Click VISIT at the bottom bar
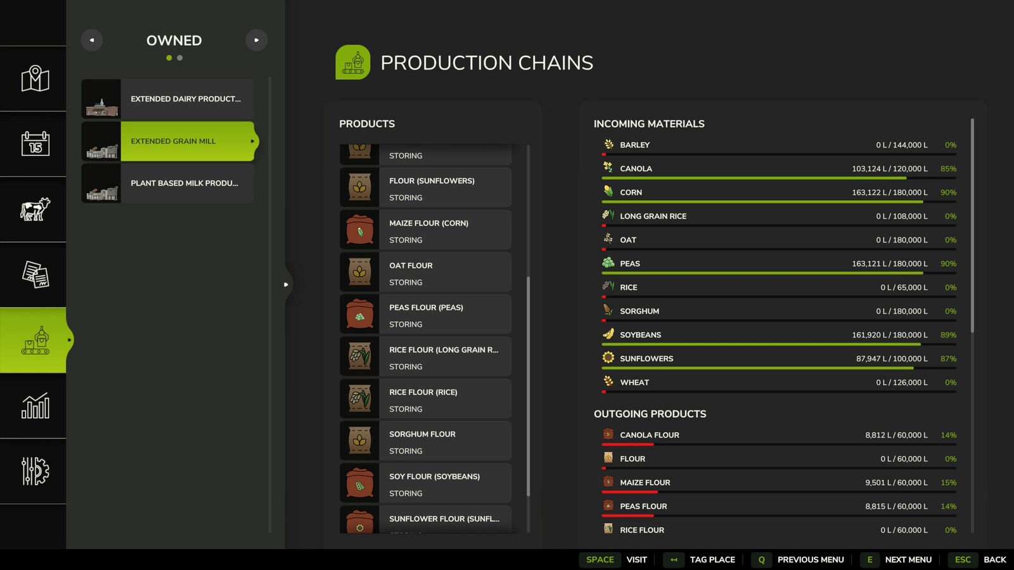The width and height of the screenshot is (1014, 570). tap(636, 560)
